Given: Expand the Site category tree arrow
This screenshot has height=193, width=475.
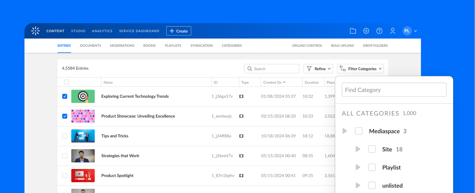Looking at the screenshot, I should click(358, 149).
